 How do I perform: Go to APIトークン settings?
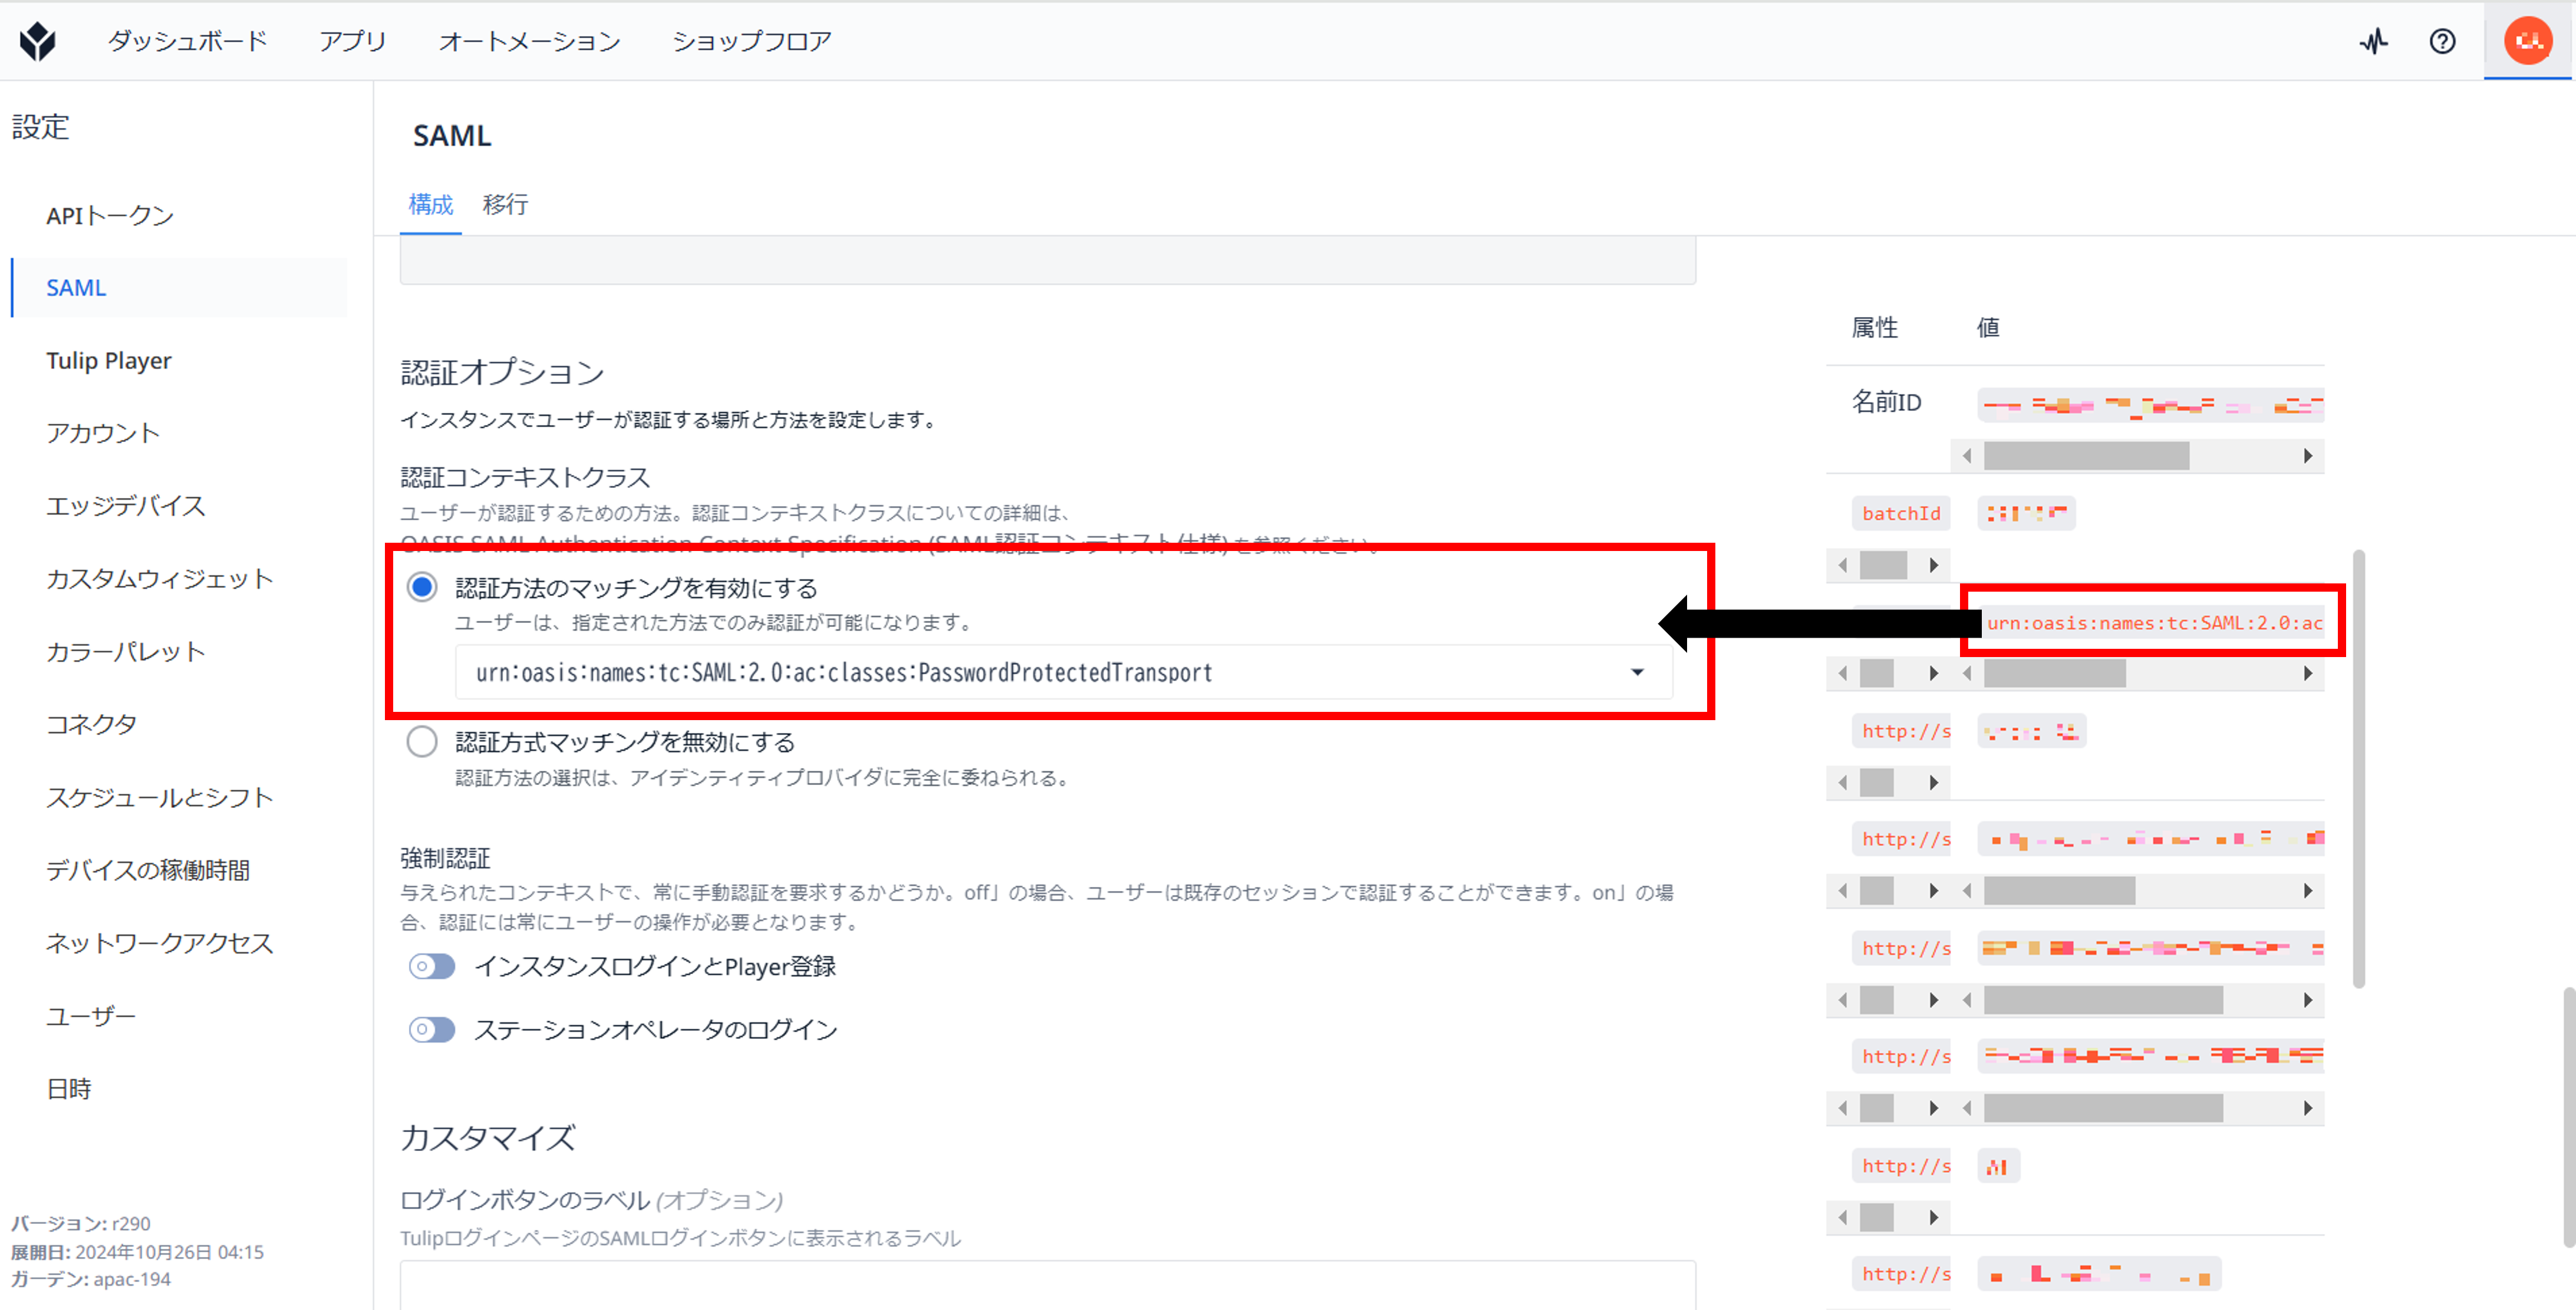110,215
